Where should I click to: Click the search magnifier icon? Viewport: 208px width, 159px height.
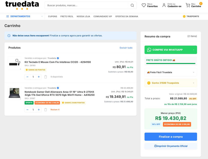[x=132, y=5]
